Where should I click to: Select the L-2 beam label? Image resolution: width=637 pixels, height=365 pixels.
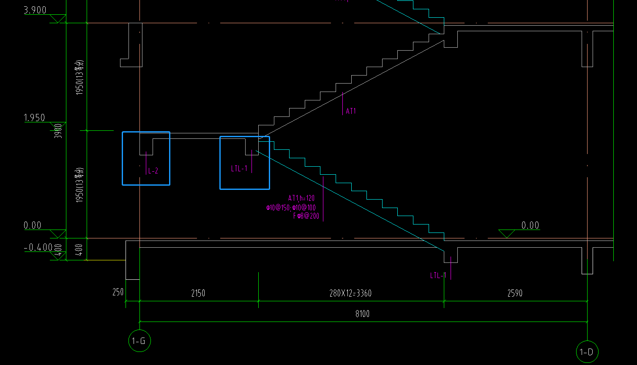(153, 171)
